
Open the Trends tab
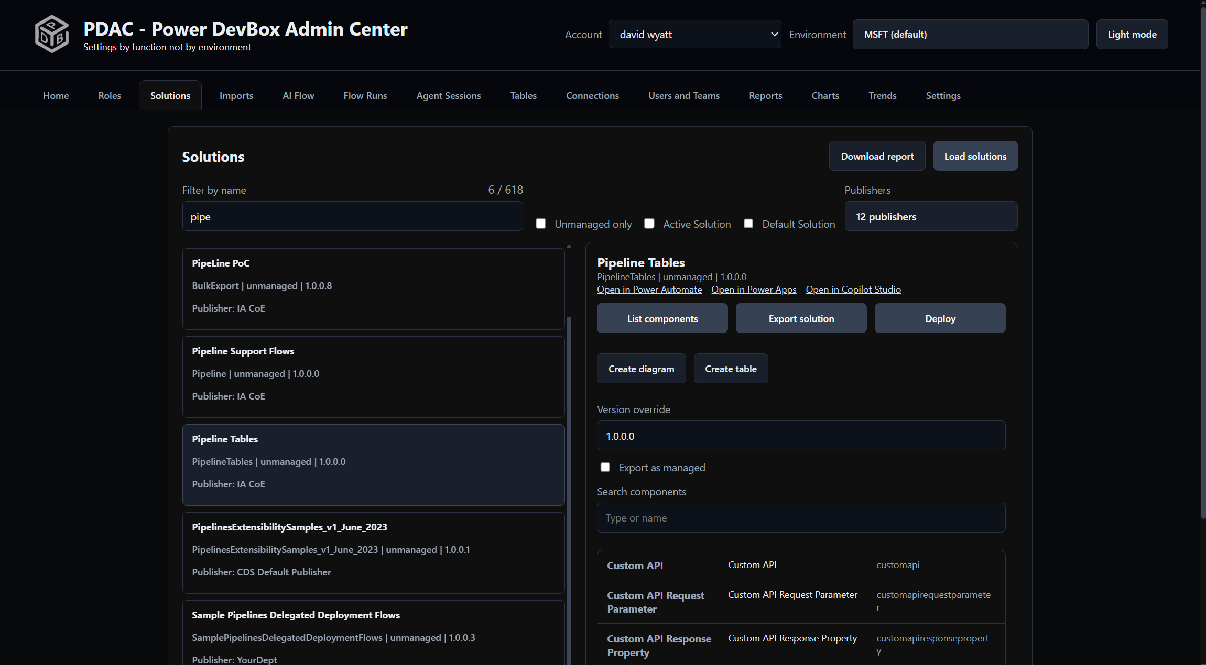click(x=883, y=95)
